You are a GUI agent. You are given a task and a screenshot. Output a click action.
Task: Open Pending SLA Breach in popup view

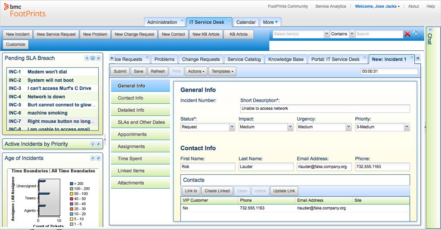point(93,58)
